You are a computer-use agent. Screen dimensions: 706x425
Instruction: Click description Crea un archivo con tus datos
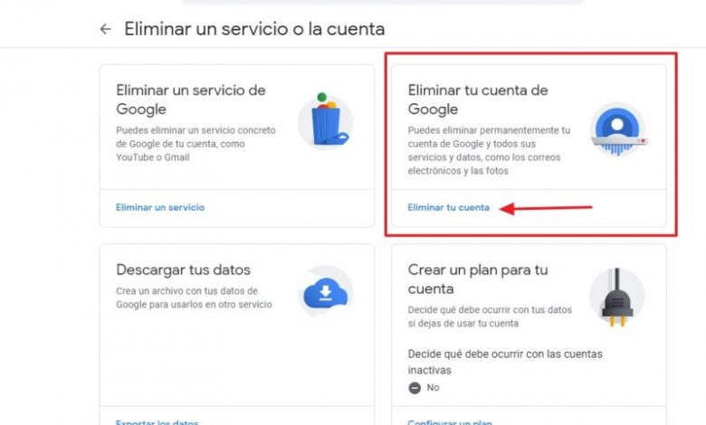click(194, 297)
